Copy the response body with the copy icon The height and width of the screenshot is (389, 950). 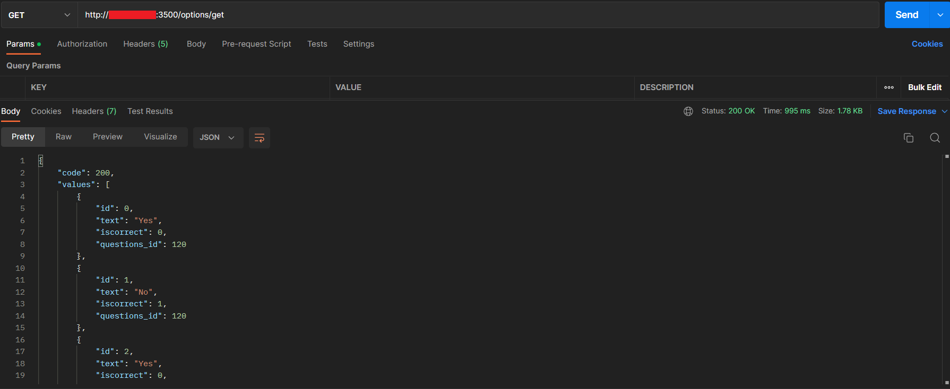click(x=909, y=138)
